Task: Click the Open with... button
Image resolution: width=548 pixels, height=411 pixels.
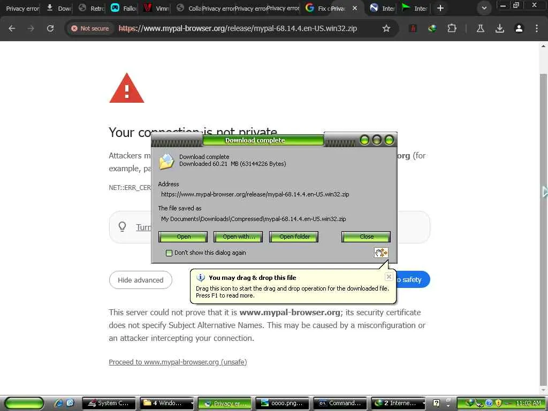Action: tap(238, 237)
